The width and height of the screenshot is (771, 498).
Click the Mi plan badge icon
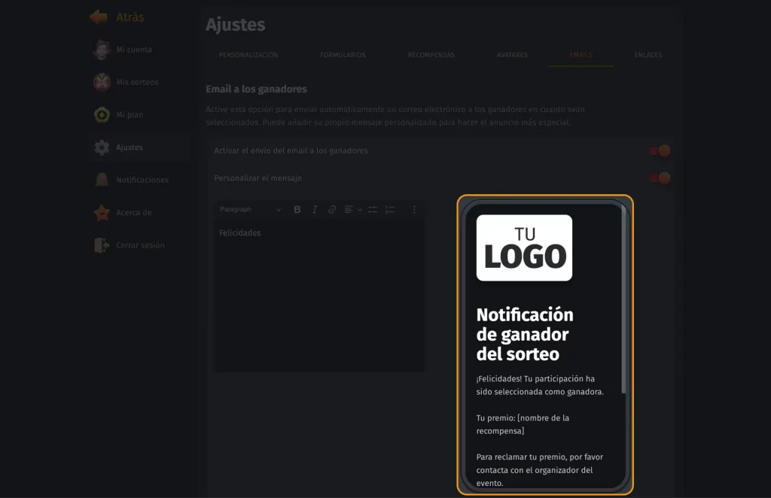(x=102, y=115)
